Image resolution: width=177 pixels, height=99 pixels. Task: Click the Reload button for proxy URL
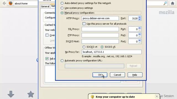coord(134,66)
